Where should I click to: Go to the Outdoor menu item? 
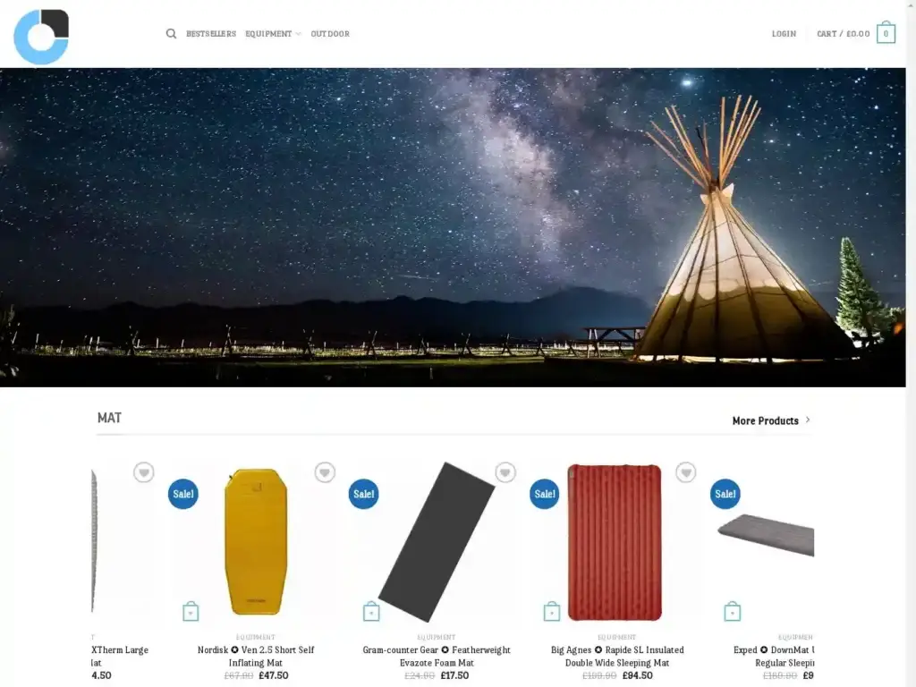(x=330, y=34)
